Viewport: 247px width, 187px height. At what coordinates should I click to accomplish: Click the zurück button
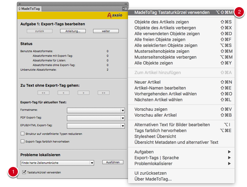click(x=39, y=31)
